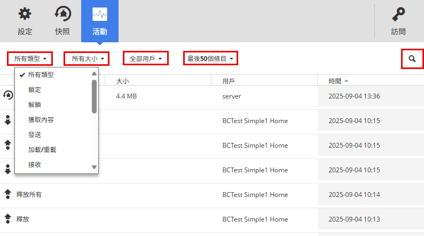424x236 pixels.
Task: Select 獲取內容 in the dropdown list
Action: pos(41,120)
